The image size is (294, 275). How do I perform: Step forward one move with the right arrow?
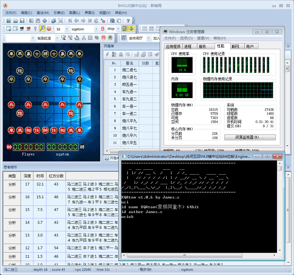pos(83,21)
